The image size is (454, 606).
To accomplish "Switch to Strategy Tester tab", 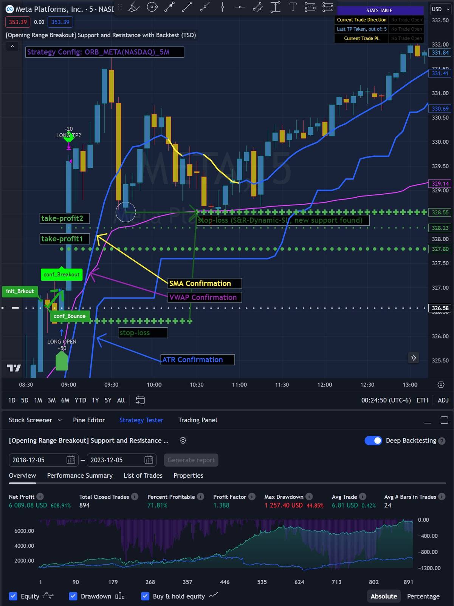I will point(141,420).
